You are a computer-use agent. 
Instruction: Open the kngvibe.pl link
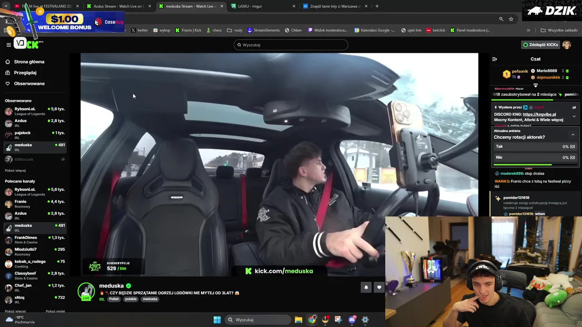tap(539, 114)
